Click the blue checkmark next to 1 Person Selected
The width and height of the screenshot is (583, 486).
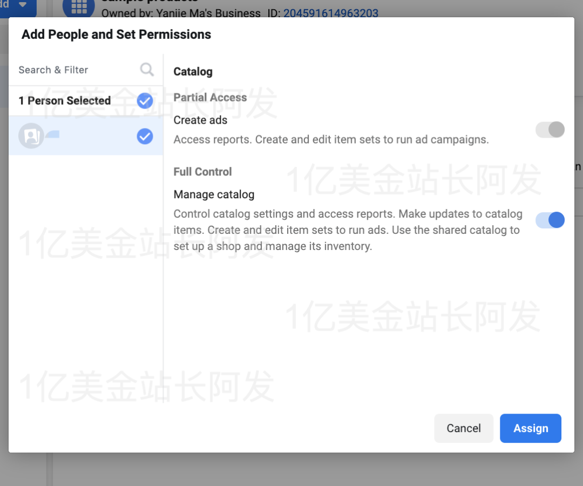pyautogui.click(x=144, y=100)
